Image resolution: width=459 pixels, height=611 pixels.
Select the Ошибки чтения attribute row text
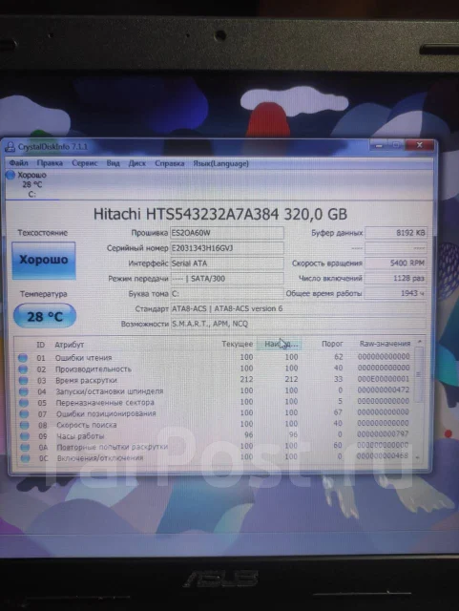click(x=83, y=358)
